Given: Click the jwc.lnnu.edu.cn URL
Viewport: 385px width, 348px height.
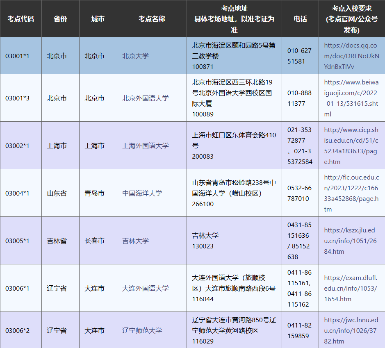Looking at the screenshot, I should pyautogui.click(x=351, y=330).
